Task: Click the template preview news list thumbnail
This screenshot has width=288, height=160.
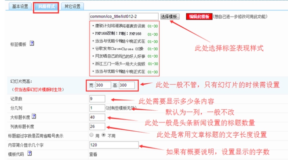Action: click(x=124, y=48)
